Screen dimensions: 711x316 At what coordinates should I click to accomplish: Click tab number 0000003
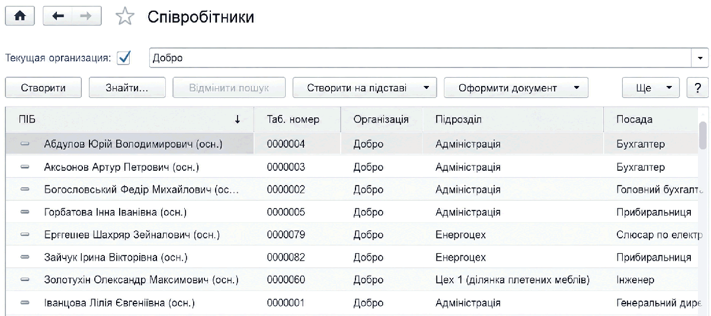point(286,167)
